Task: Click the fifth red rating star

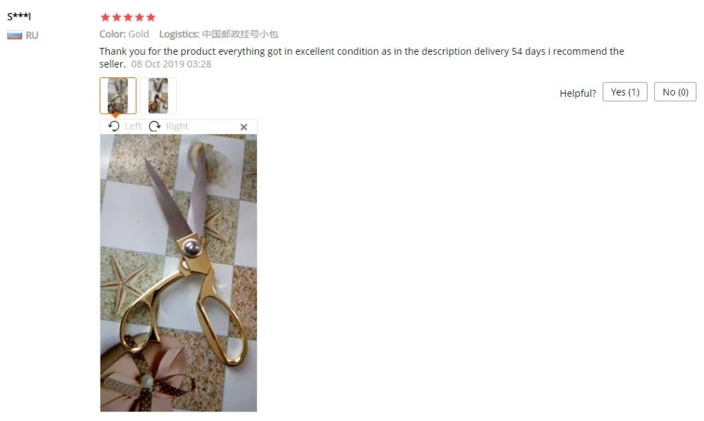Action: click(151, 17)
